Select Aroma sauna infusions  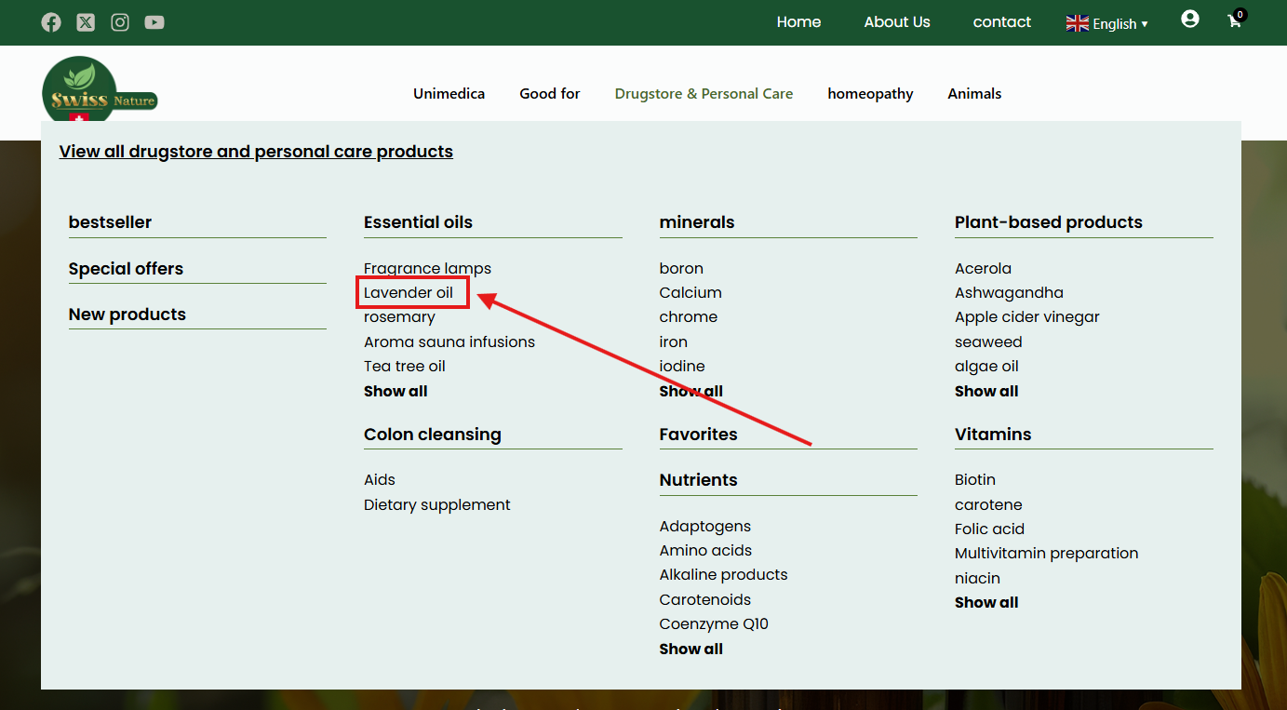click(x=449, y=342)
